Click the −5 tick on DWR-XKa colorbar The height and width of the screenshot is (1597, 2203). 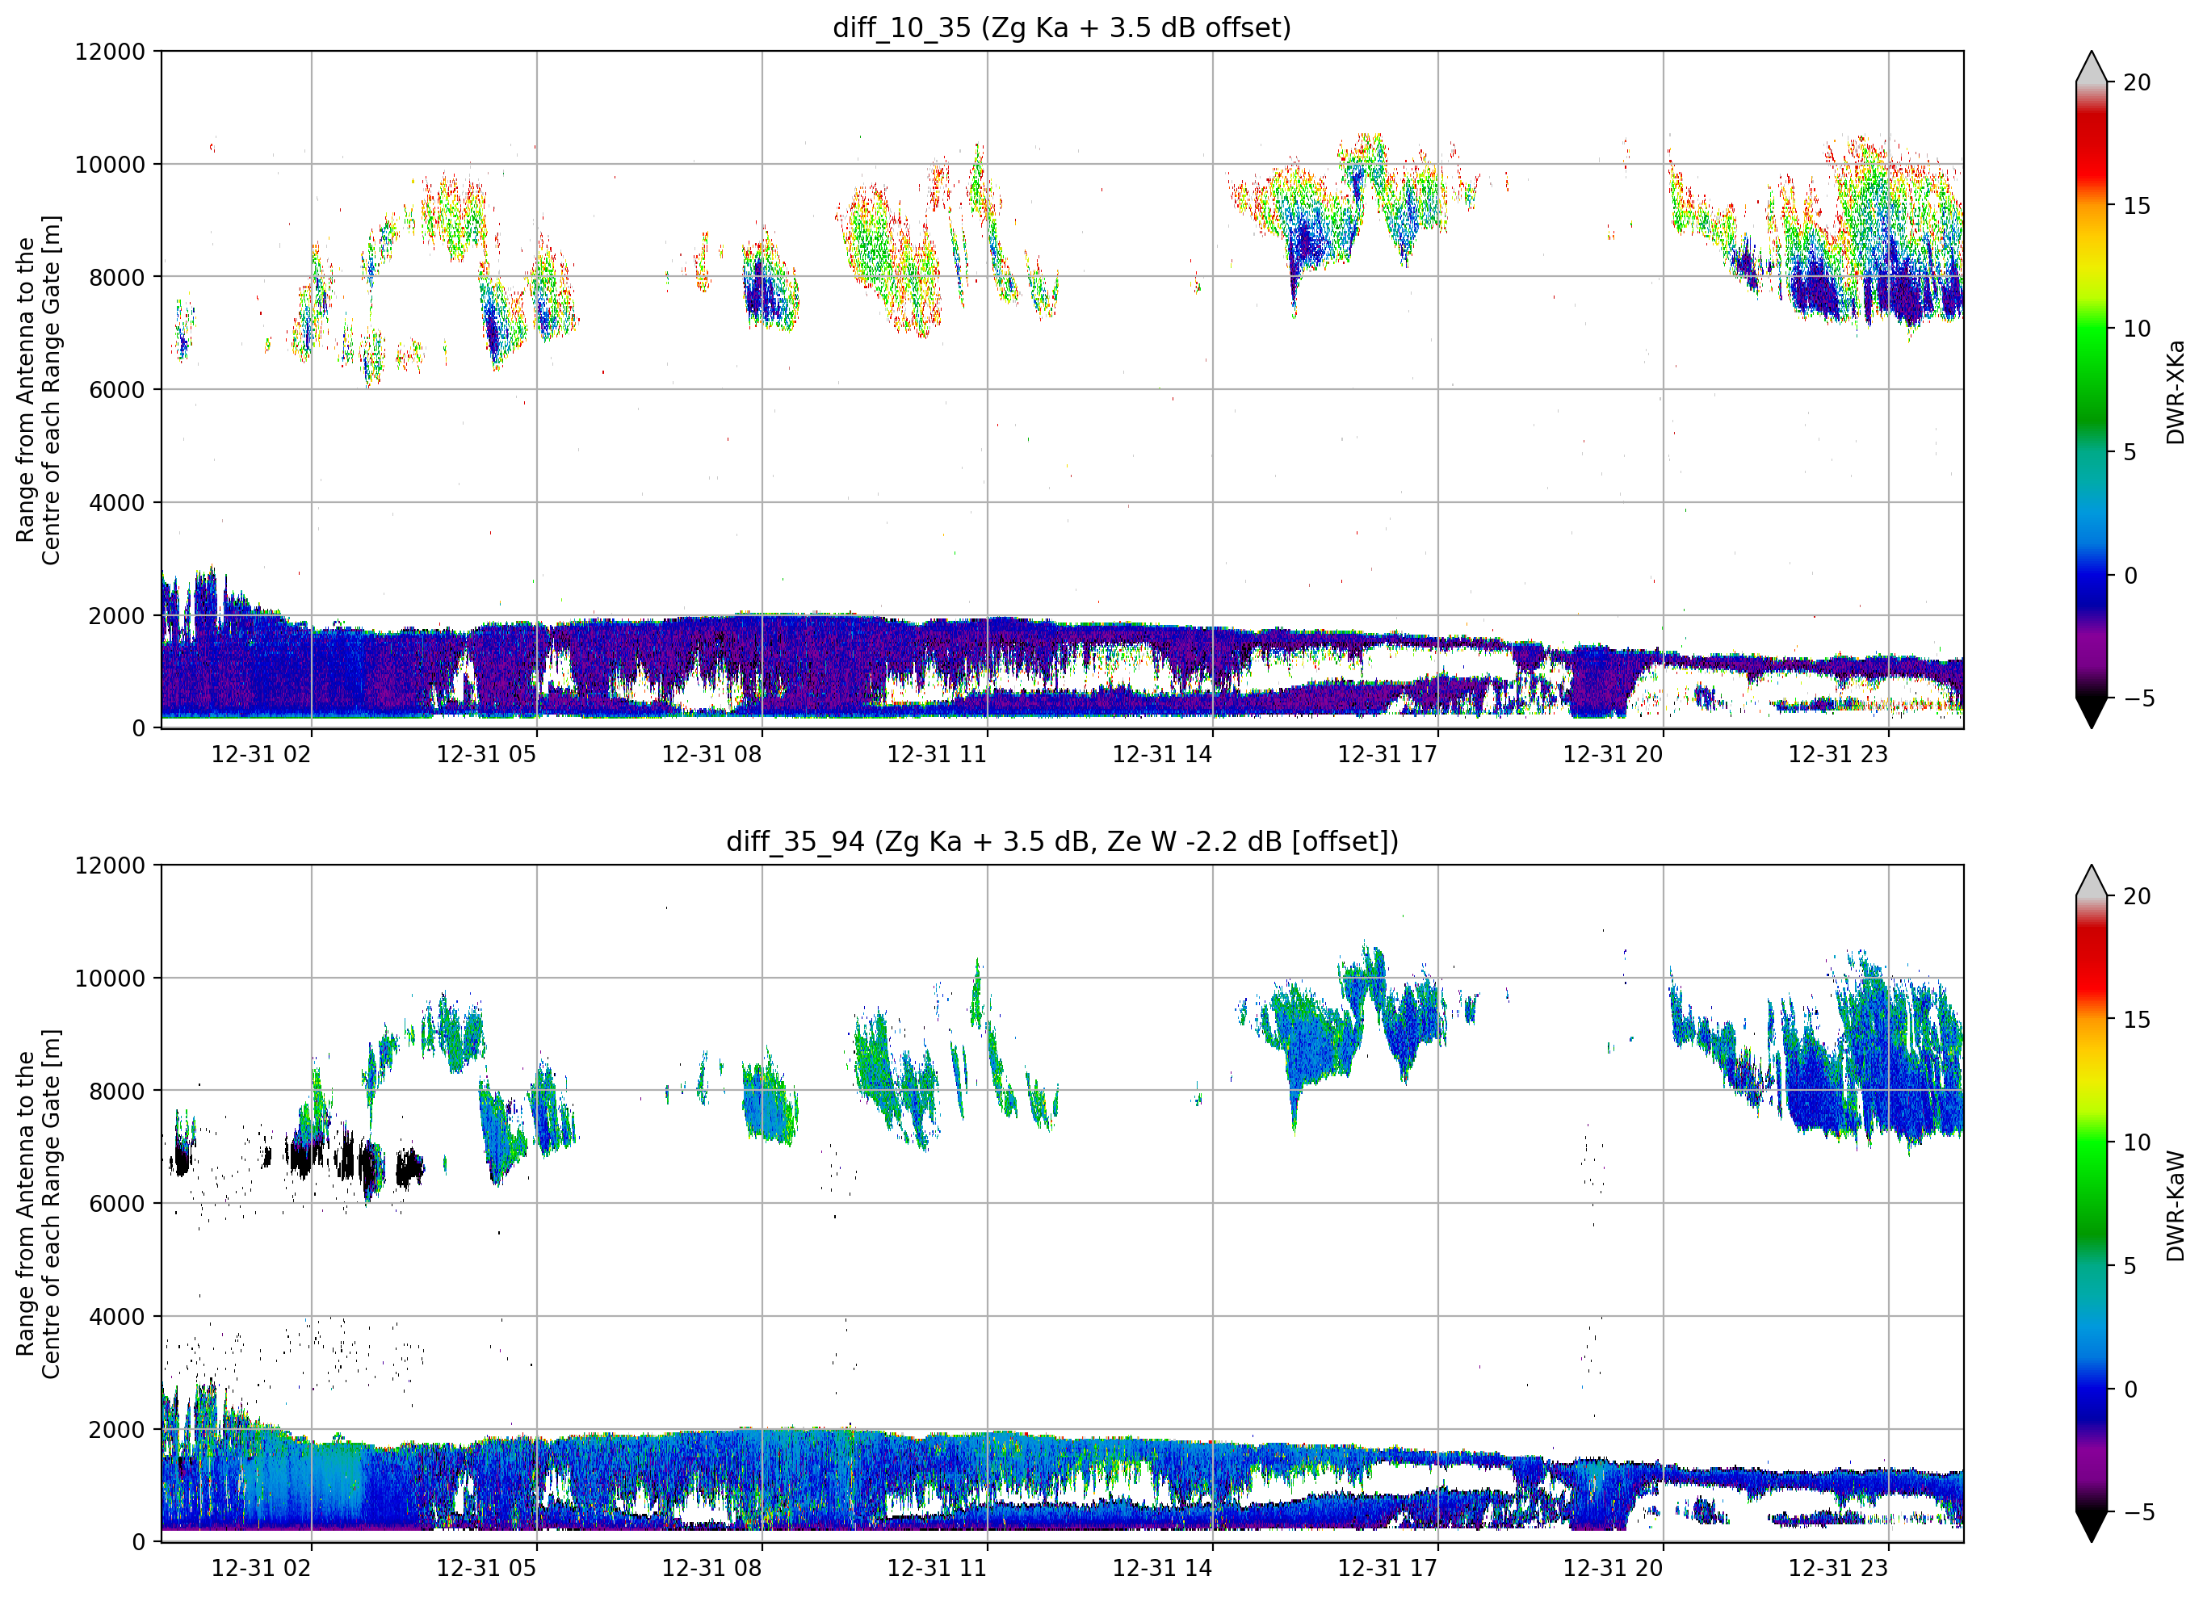coord(2139,698)
